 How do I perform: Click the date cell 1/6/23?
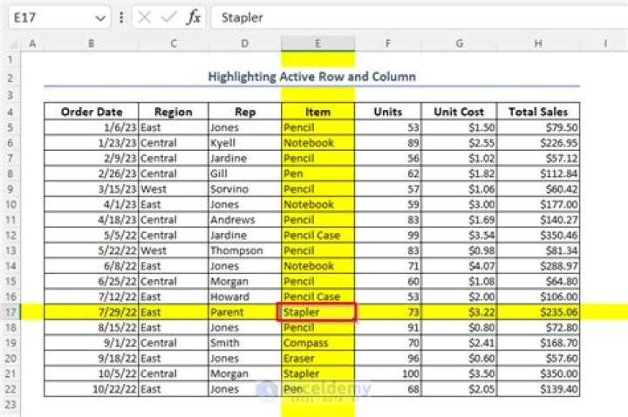coord(92,127)
